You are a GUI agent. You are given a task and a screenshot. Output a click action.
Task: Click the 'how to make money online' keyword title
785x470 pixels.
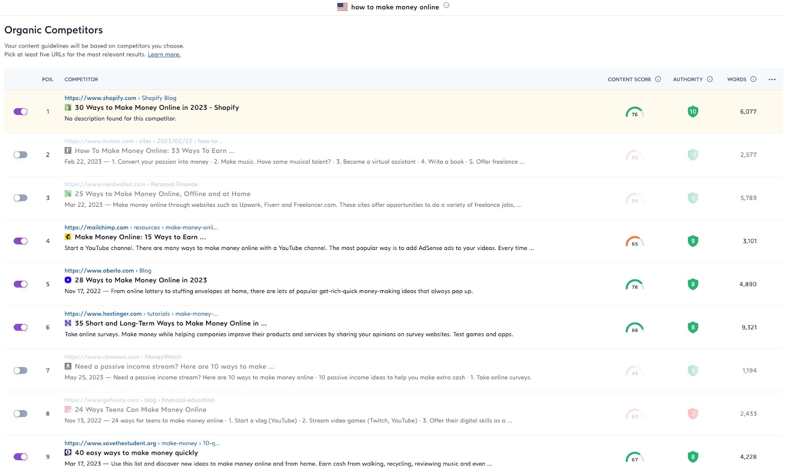(x=395, y=7)
